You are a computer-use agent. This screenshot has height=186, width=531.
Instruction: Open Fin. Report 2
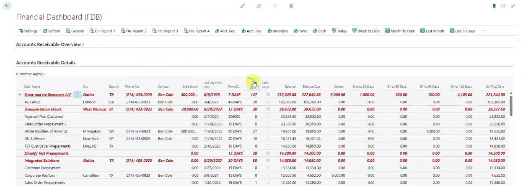(x=134, y=31)
